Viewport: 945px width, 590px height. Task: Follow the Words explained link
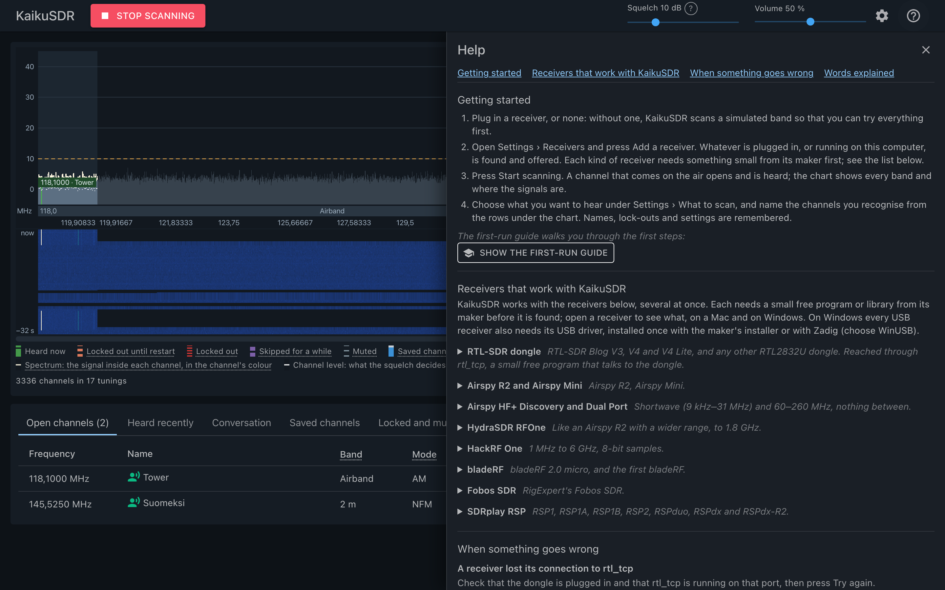click(859, 73)
